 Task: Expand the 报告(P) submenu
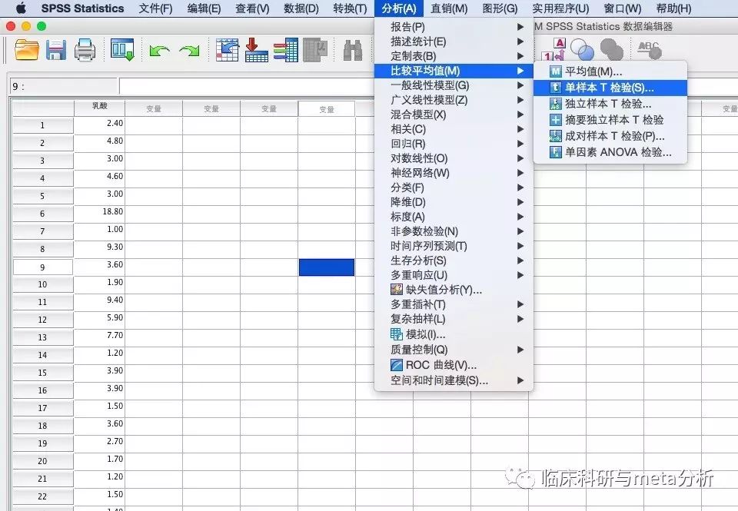454,27
